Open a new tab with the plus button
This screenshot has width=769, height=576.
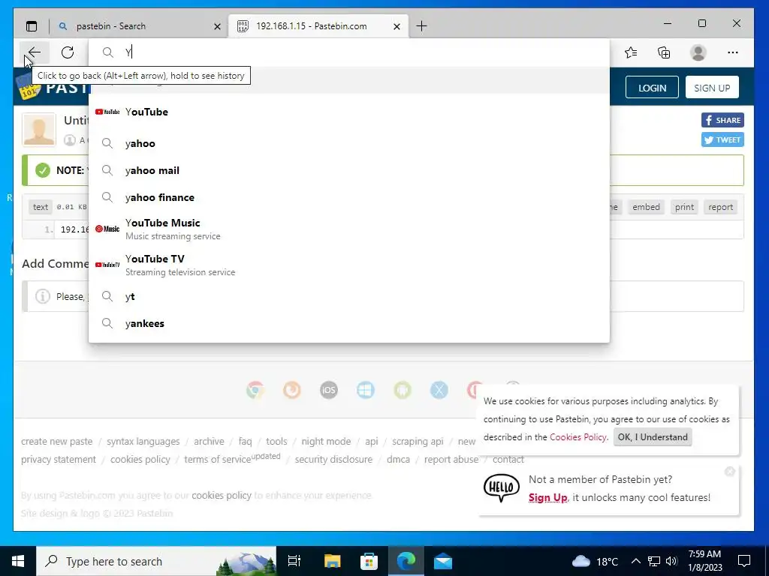pyautogui.click(x=422, y=26)
